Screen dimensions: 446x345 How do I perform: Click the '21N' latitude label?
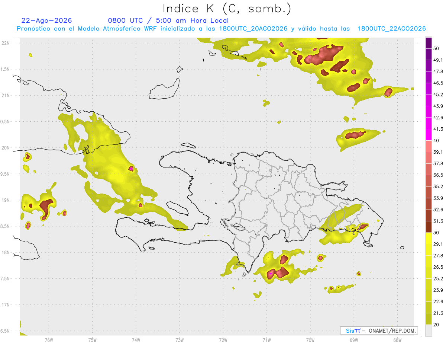6,95
